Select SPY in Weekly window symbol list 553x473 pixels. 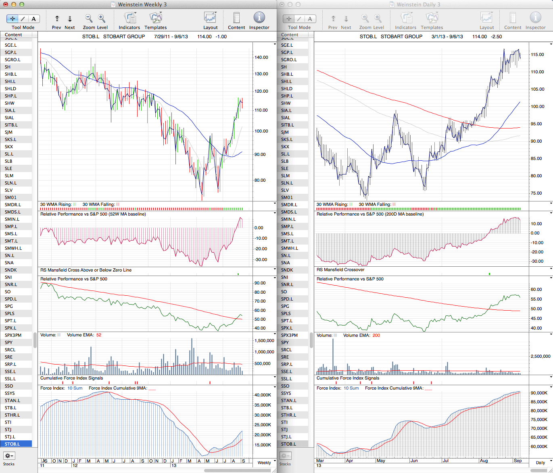(9, 342)
